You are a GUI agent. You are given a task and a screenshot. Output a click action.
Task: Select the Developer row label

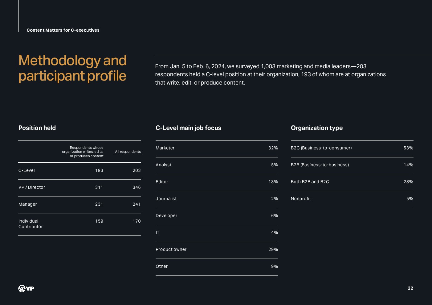(x=166, y=216)
